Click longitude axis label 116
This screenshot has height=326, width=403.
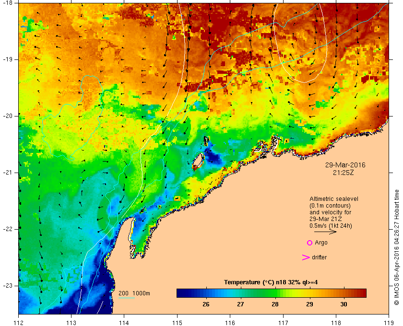point(230,323)
